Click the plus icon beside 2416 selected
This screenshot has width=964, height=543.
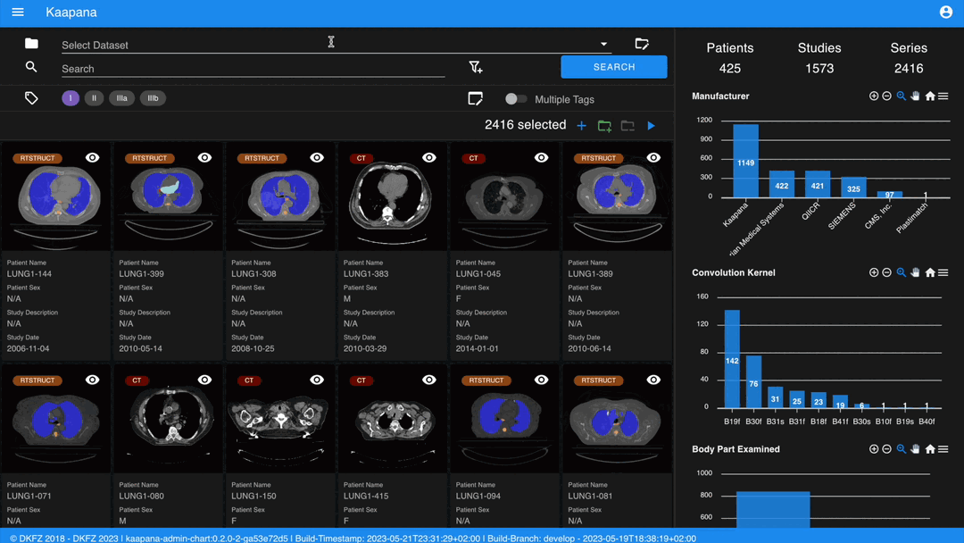click(582, 125)
